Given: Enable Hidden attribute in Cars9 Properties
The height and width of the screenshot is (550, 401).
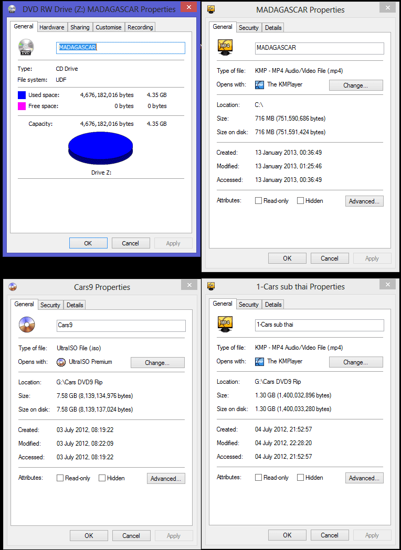Looking at the screenshot, I should [102, 478].
